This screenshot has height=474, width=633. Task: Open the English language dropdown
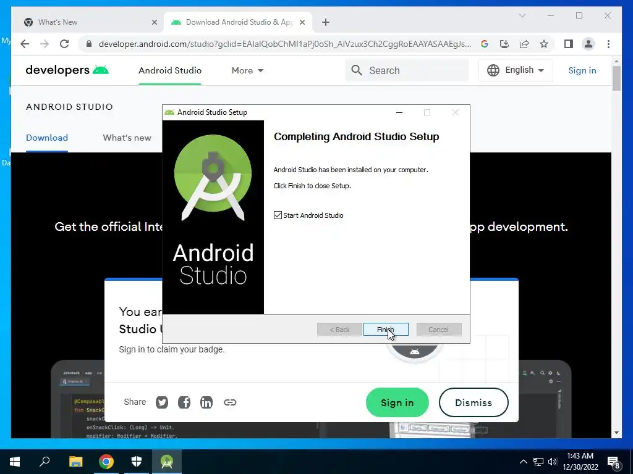[x=516, y=70]
